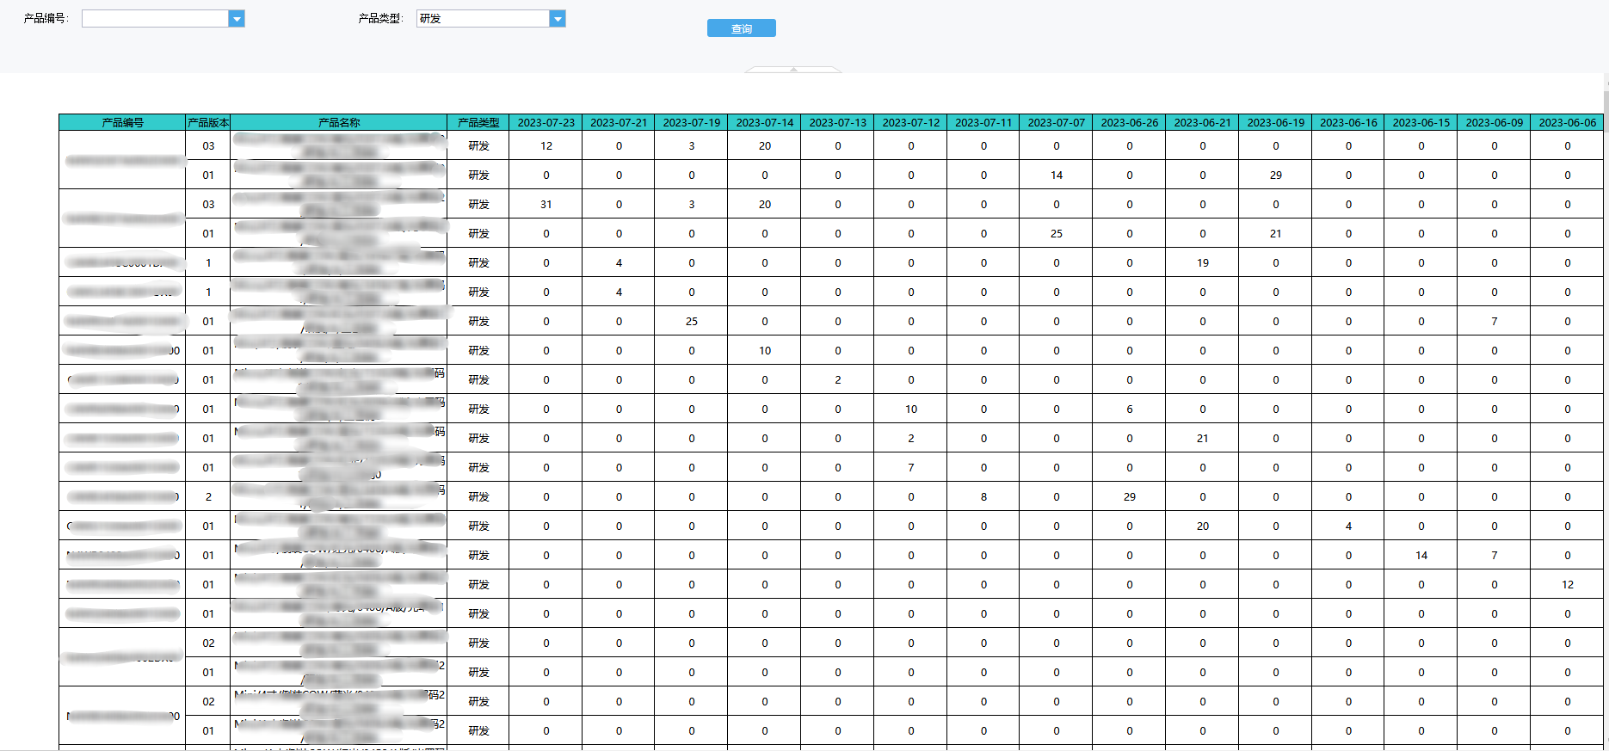Collapse the filter panel with the triangle handle
This screenshot has width=1609, height=751.
(793, 69)
